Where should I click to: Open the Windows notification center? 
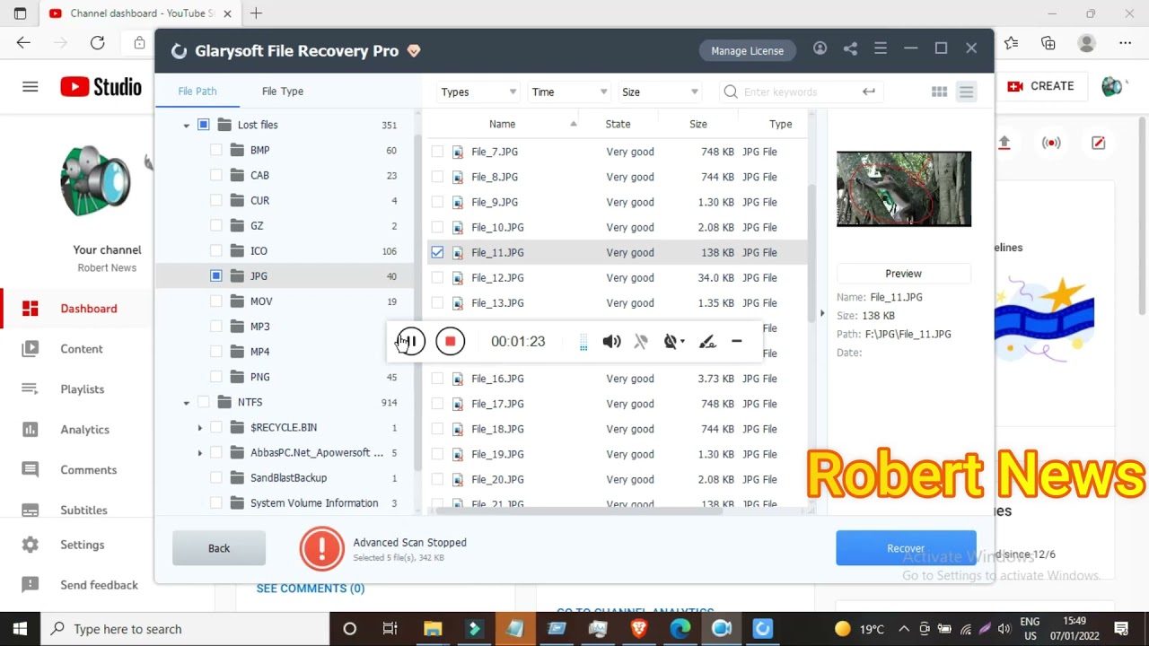point(1121,629)
